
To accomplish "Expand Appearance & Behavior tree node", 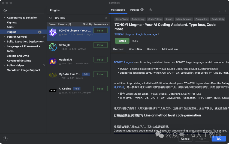I will [x=4, y=17].
